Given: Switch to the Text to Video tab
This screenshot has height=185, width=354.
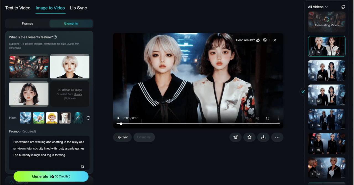Looking at the screenshot, I should 18,8.
